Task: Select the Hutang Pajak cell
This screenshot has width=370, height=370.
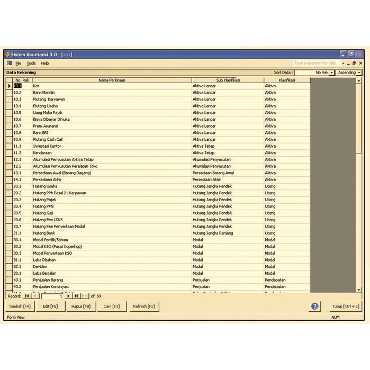Action: [x=112, y=200]
